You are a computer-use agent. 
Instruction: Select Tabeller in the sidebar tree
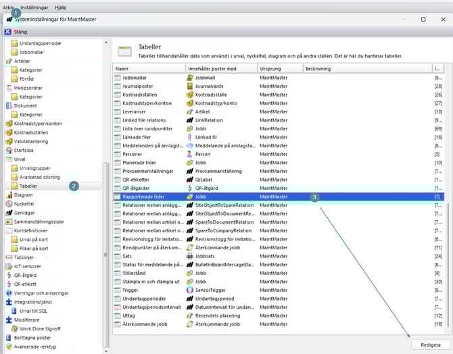point(28,186)
